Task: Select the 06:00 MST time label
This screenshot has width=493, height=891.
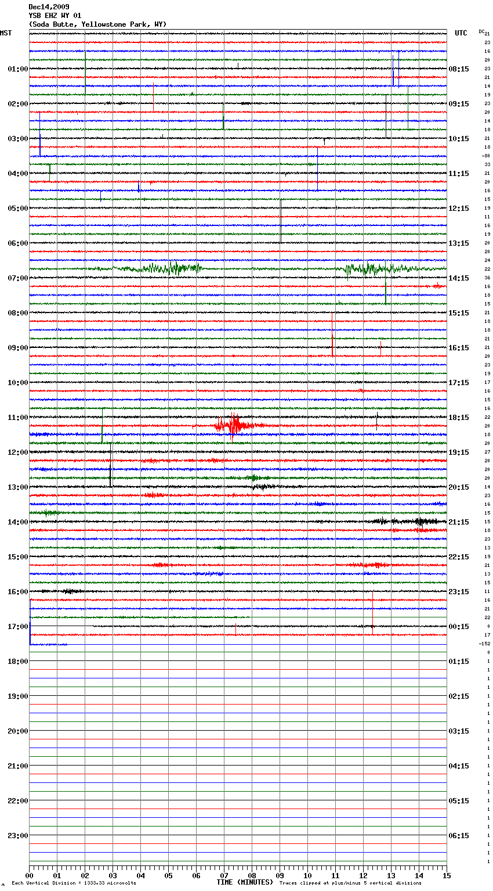Action: point(18,243)
